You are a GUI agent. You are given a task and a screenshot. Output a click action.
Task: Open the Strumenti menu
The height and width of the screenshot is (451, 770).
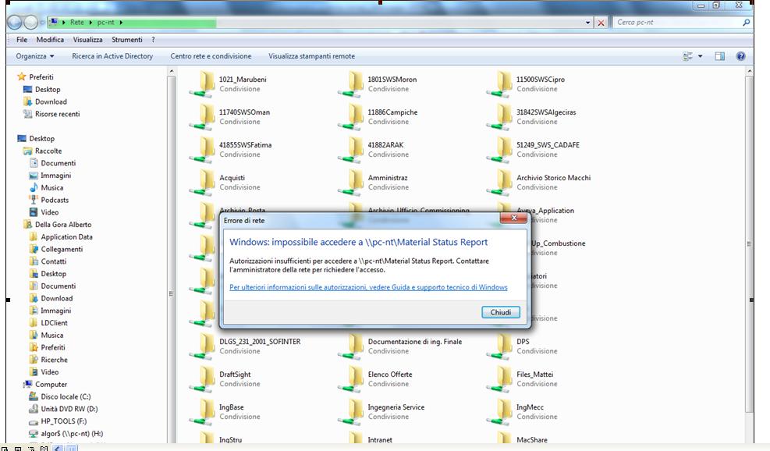(126, 40)
